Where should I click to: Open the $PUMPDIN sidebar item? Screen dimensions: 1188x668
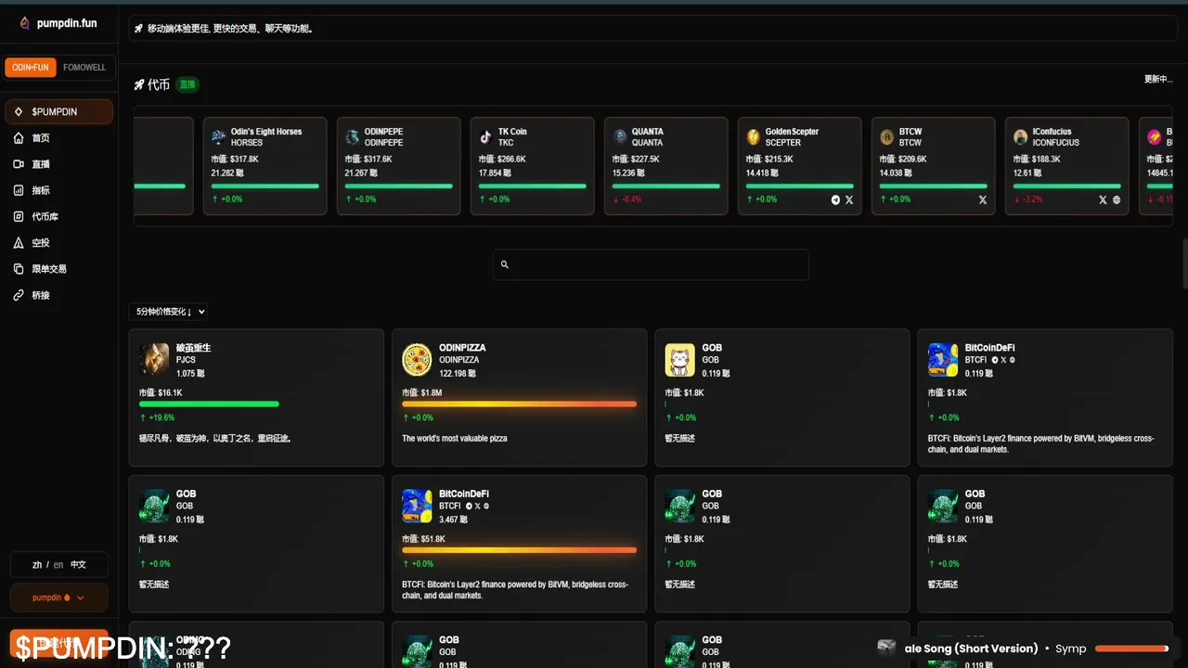[x=59, y=112]
